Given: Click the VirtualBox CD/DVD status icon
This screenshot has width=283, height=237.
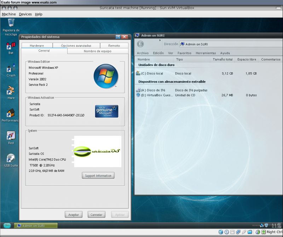Looking at the screenshot, I should [226, 232].
